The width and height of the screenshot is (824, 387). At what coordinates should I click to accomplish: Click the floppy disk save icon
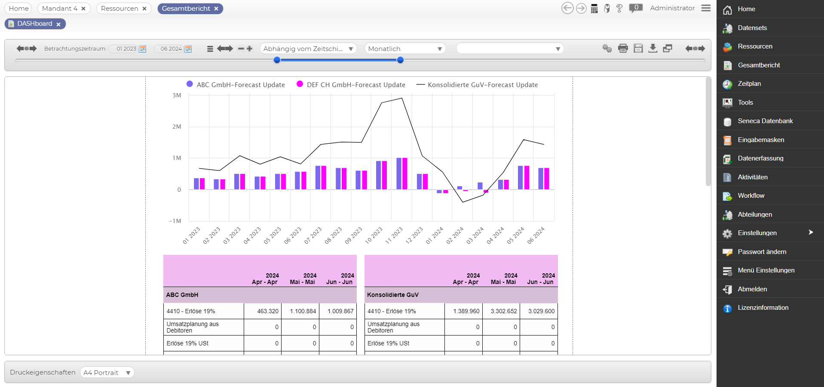point(638,48)
